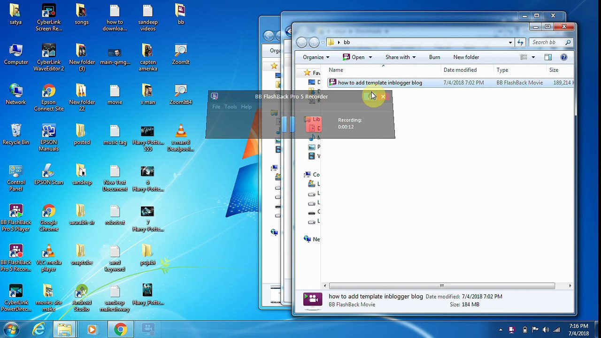Select EPSON Scan desktop icon
Screen dimensions: 601x338
click(49, 175)
